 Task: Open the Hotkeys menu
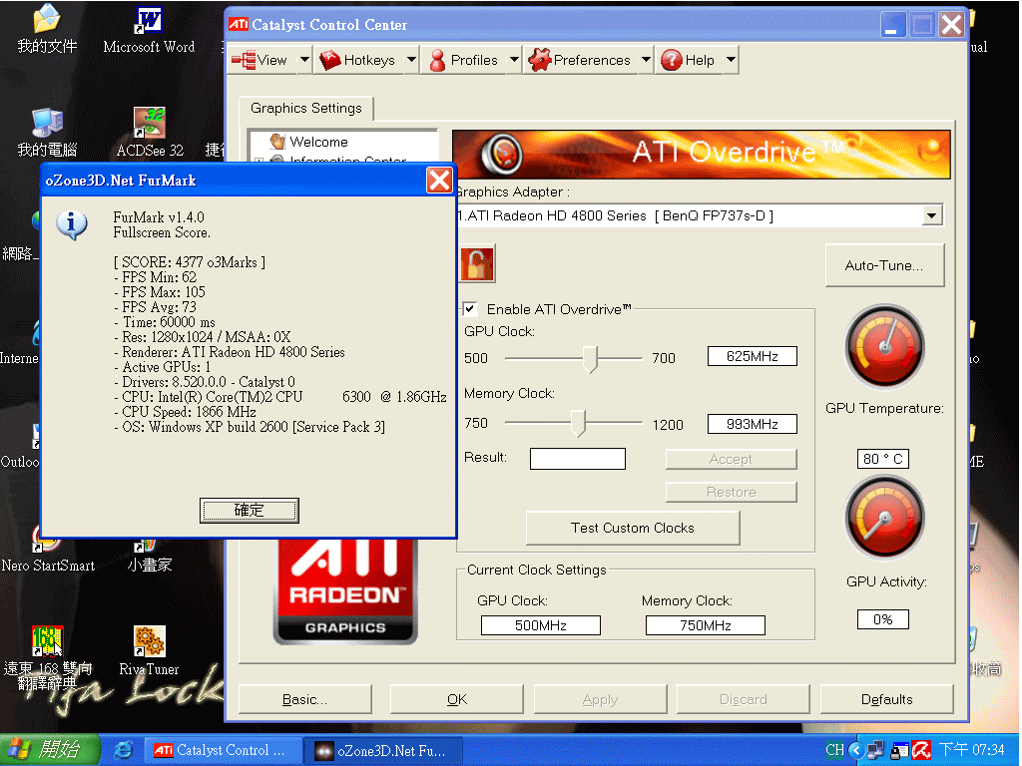357,61
